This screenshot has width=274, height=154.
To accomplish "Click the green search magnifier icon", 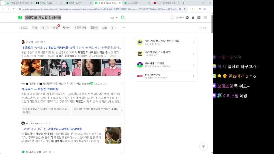I will click(123, 17).
